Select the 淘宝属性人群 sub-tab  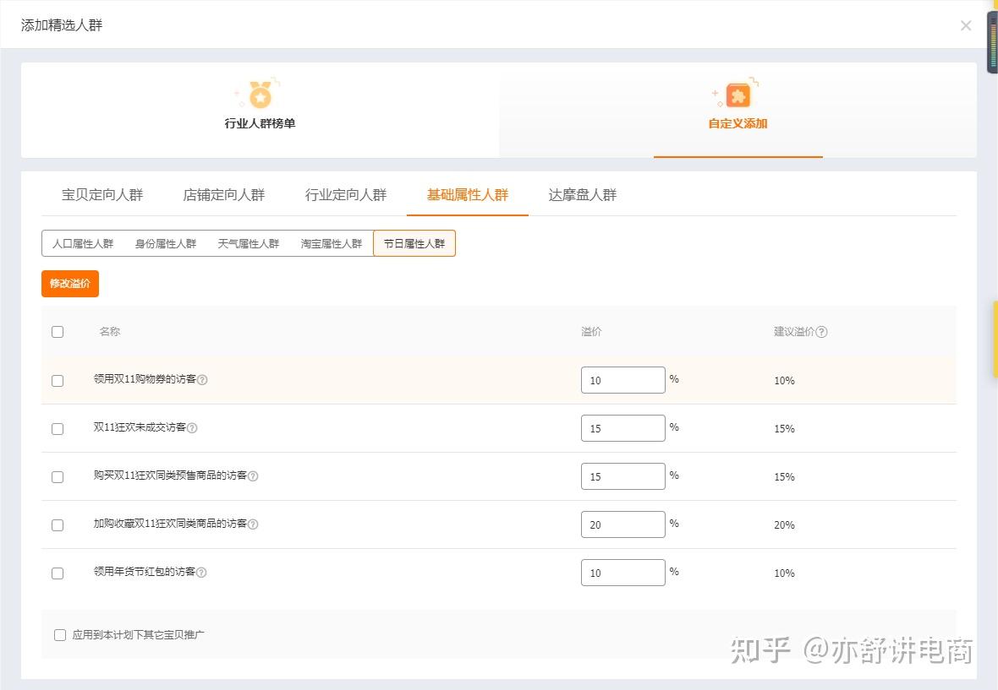(x=332, y=243)
